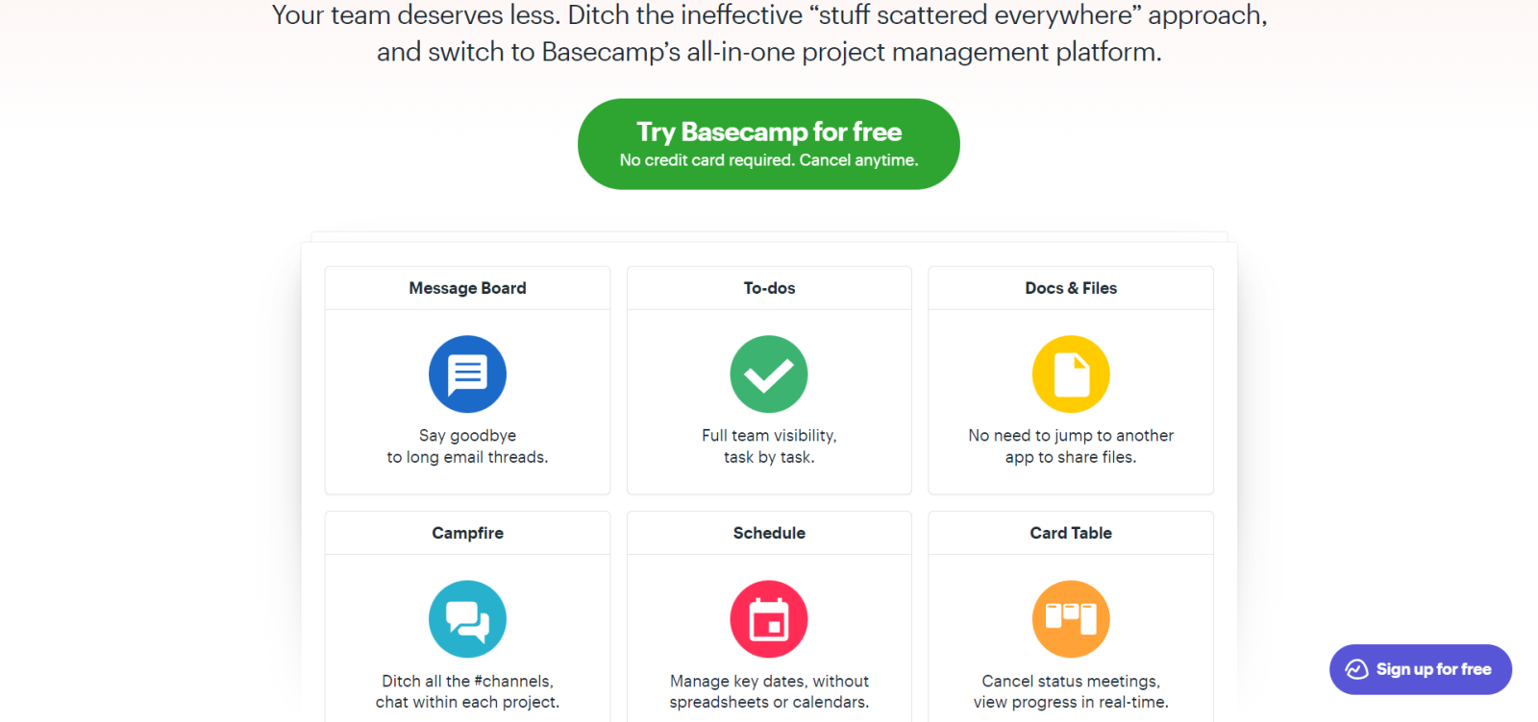Click the chart icon in Sign up button
The width and height of the screenshot is (1538, 722).
[1356, 669]
